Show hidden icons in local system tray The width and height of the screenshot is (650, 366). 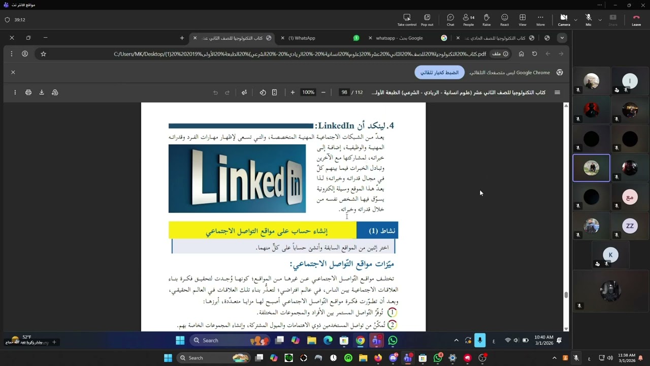pos(555,358)
